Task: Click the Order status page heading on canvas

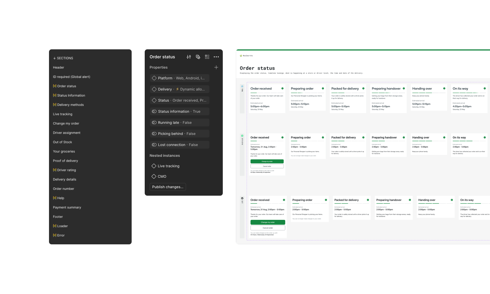Action: click(x=257, y=68)
